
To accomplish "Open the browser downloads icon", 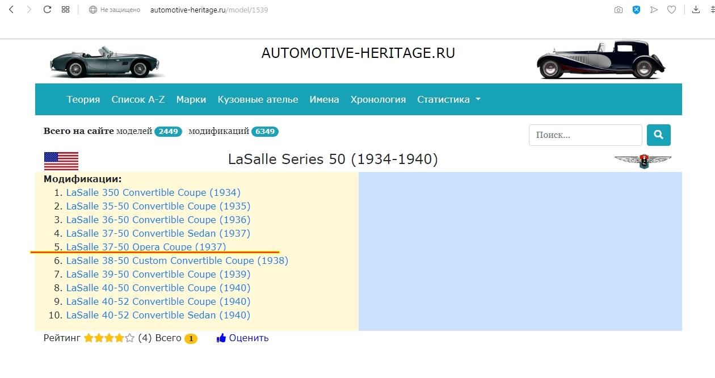I will tap(696, 10).
